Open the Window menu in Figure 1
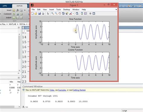 click(76, 10)
